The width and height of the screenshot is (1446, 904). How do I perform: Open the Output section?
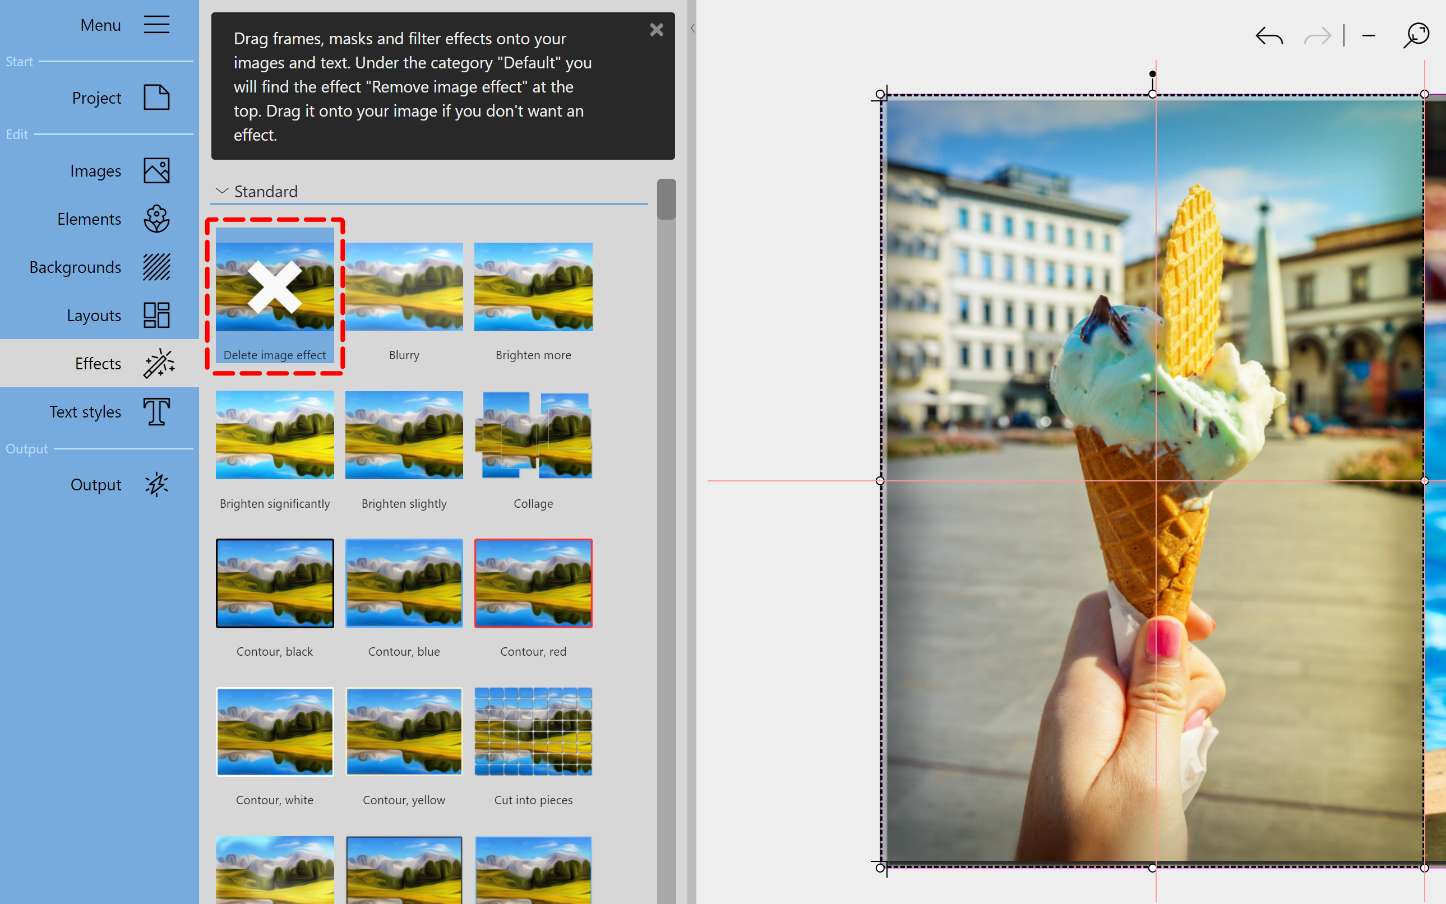[x=96, y=484]
